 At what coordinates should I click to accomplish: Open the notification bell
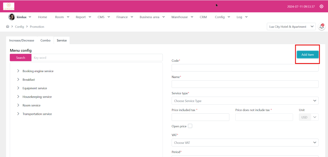(322, 27)
